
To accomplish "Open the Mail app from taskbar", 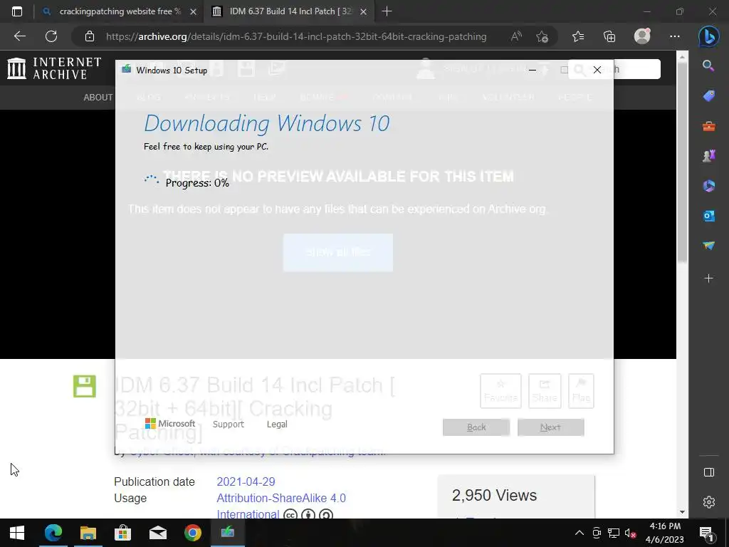I will pos(157,533).
